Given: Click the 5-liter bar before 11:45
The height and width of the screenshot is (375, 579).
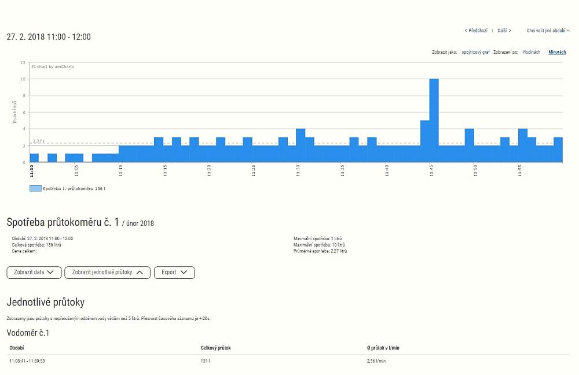Looking at the screenshot, I should click(x=424, y=141).
